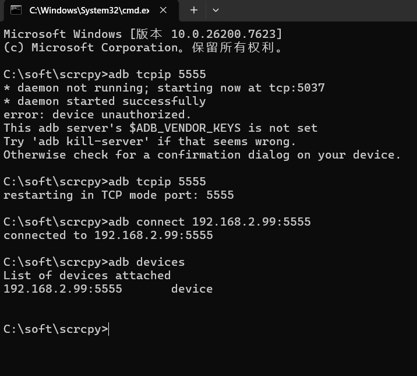Click the Microsoft Windows version line
Image resolution: width=417 pixels, height=376 pixels.
point(143,34)
